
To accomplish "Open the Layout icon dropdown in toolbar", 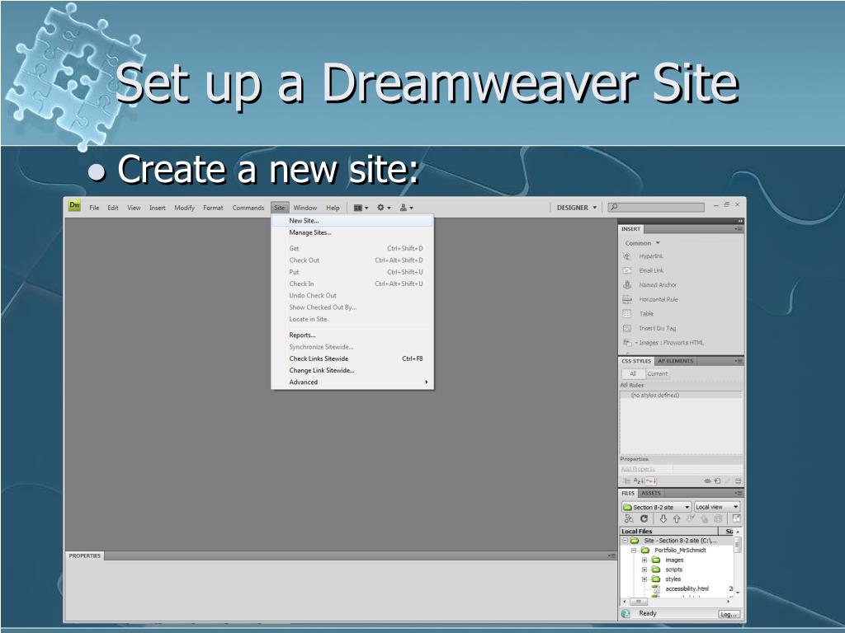I will pyautogui.click(x=361, y=208).
